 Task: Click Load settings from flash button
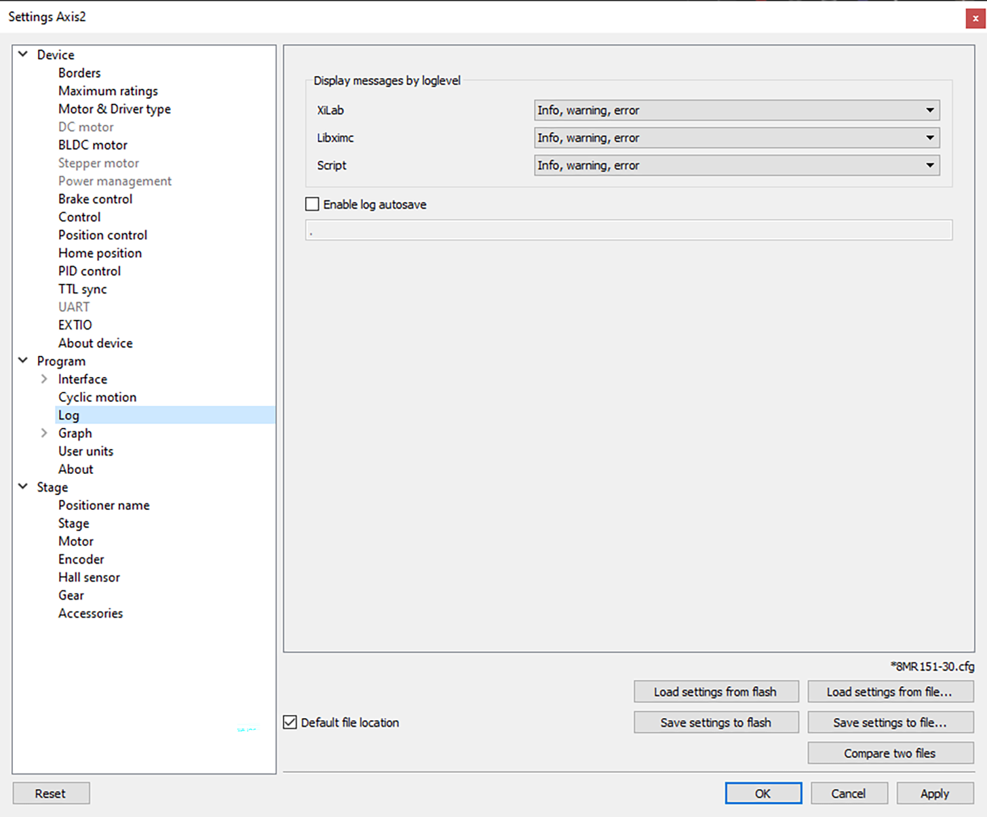716,692
